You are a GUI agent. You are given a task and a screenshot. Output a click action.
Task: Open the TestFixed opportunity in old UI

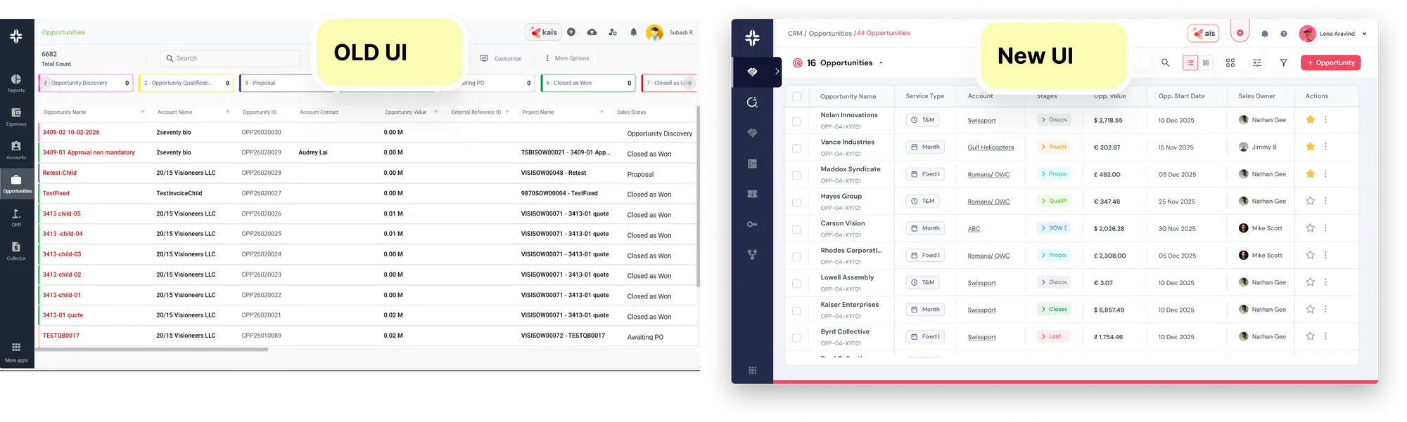click(x=56, y=193)
